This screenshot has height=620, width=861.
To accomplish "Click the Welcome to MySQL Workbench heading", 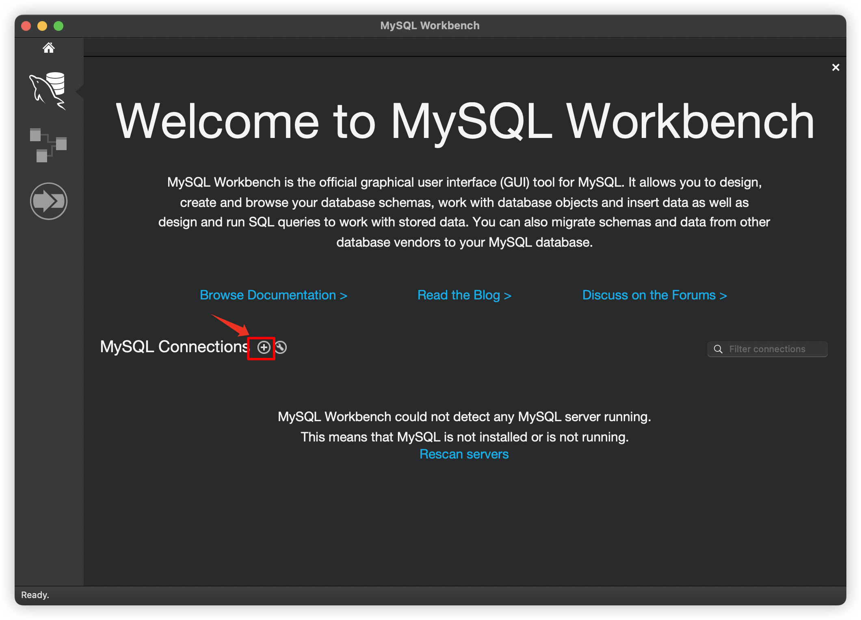I will [x=465, y=121].
